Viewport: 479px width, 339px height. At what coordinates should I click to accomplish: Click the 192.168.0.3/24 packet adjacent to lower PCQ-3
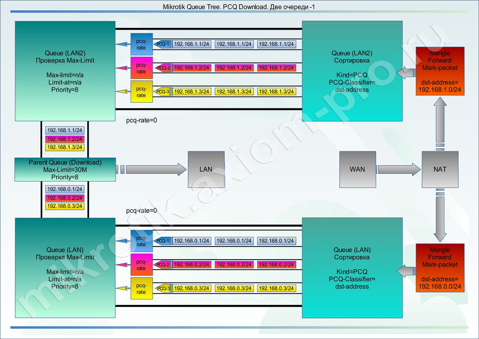pyautogui.click(x=192, y=288)
